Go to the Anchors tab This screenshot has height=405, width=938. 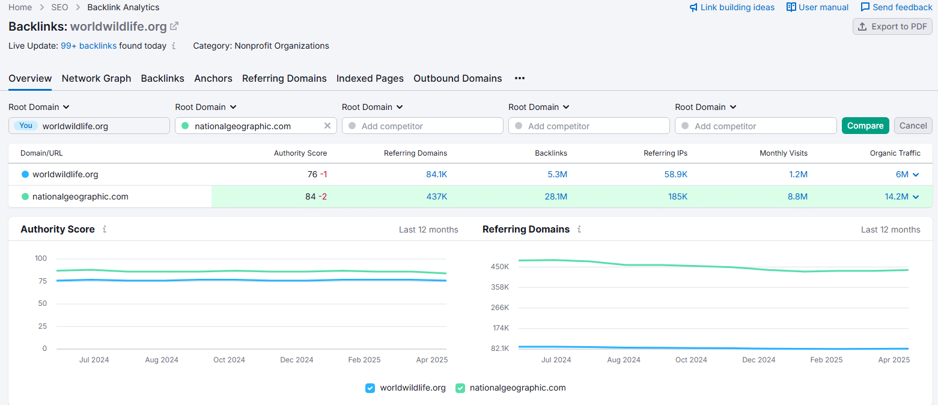[x=213, y=78]
